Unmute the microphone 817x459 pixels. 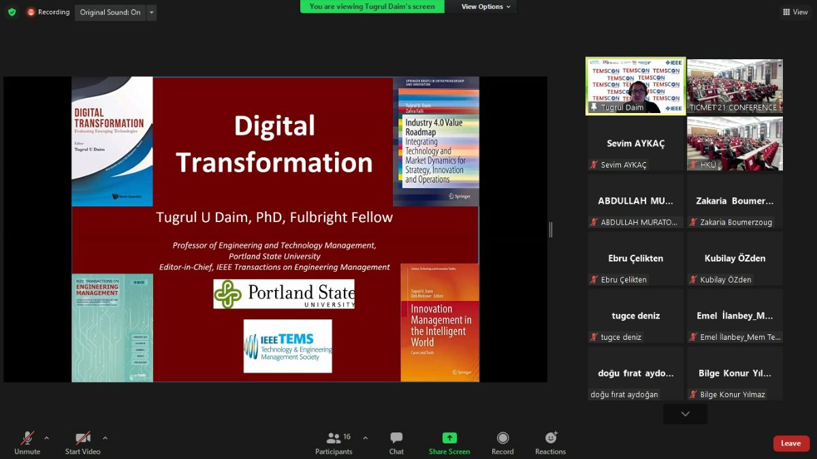tap(27, 442)
